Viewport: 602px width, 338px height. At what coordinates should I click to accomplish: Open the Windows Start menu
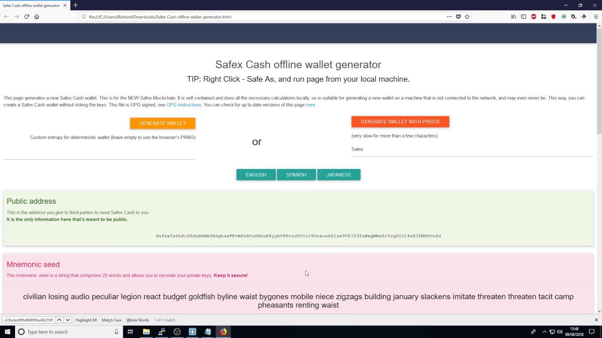pos(7,332)
